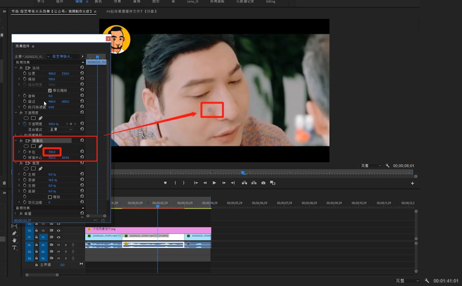Click the Lift button

tap(244, 183)
